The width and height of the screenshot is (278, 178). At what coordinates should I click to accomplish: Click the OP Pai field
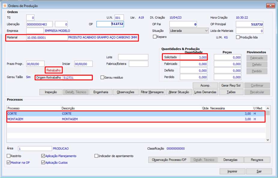coord(183,24)
